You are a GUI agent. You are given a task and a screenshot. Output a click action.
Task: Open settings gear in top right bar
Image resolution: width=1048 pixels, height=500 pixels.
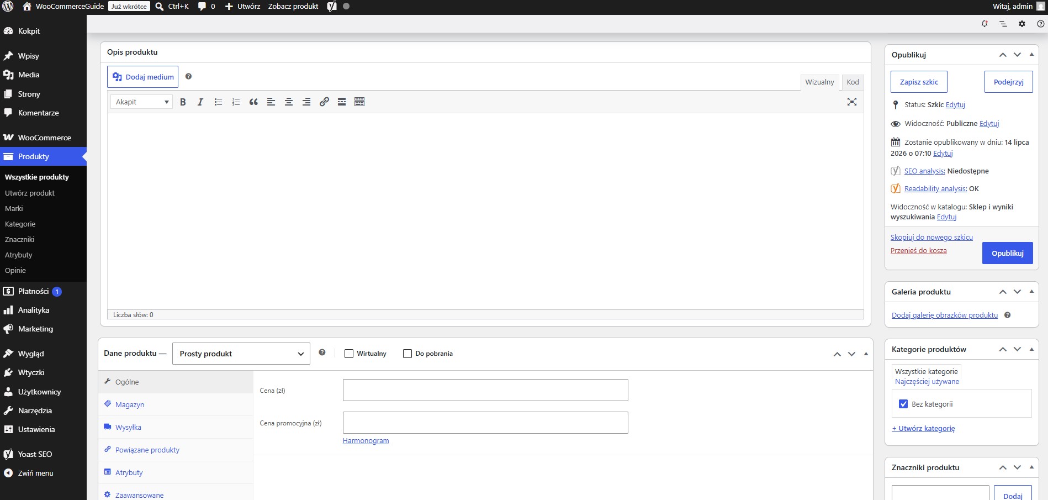tap(1022, 24)
